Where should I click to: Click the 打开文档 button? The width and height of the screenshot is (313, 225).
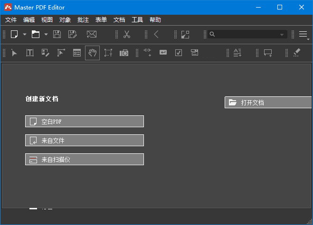pyautogui.click(x=268, y=103)
